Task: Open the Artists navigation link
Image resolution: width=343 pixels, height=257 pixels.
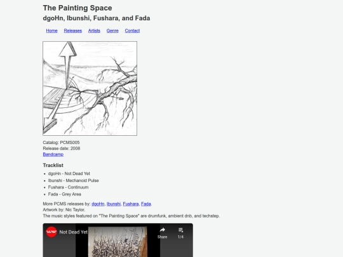Action: (x=94, y=30)
